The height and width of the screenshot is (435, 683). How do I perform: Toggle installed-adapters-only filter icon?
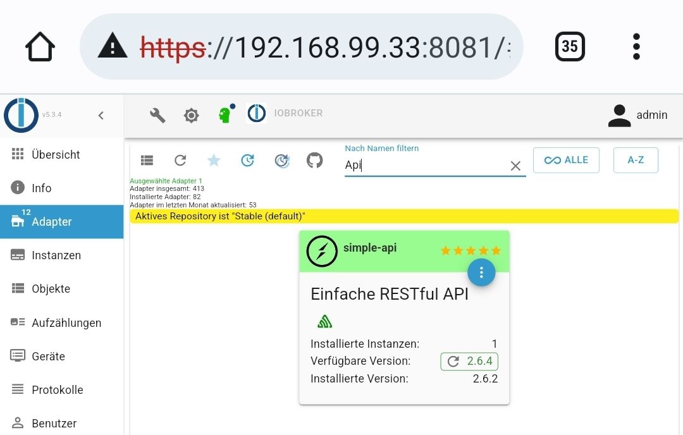click(x=247, y=160)
